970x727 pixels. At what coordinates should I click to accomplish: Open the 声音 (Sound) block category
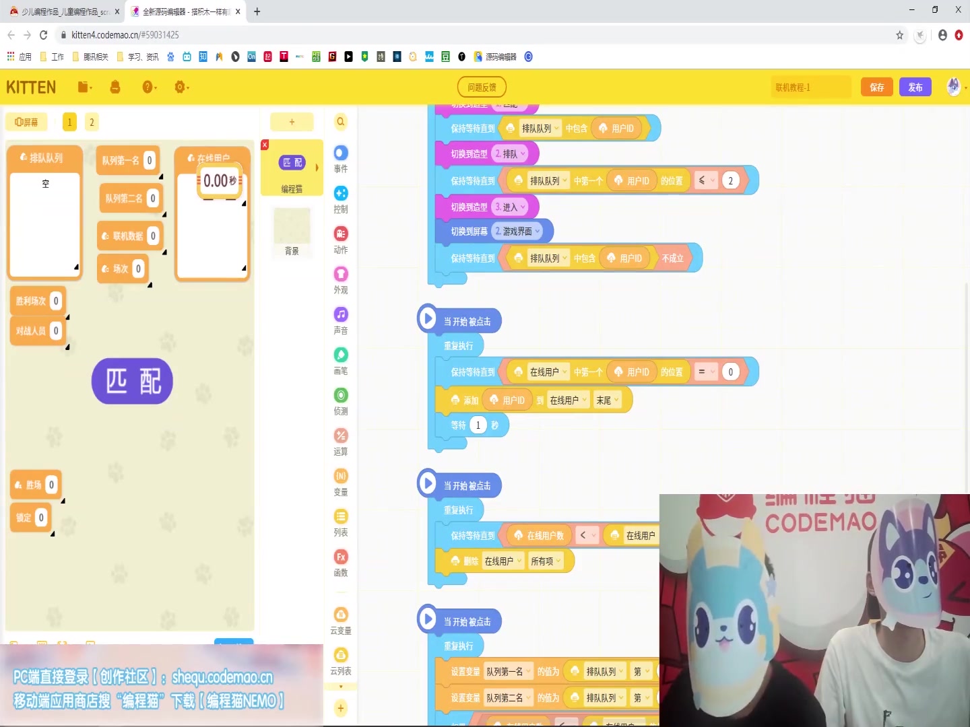point(341,320)
